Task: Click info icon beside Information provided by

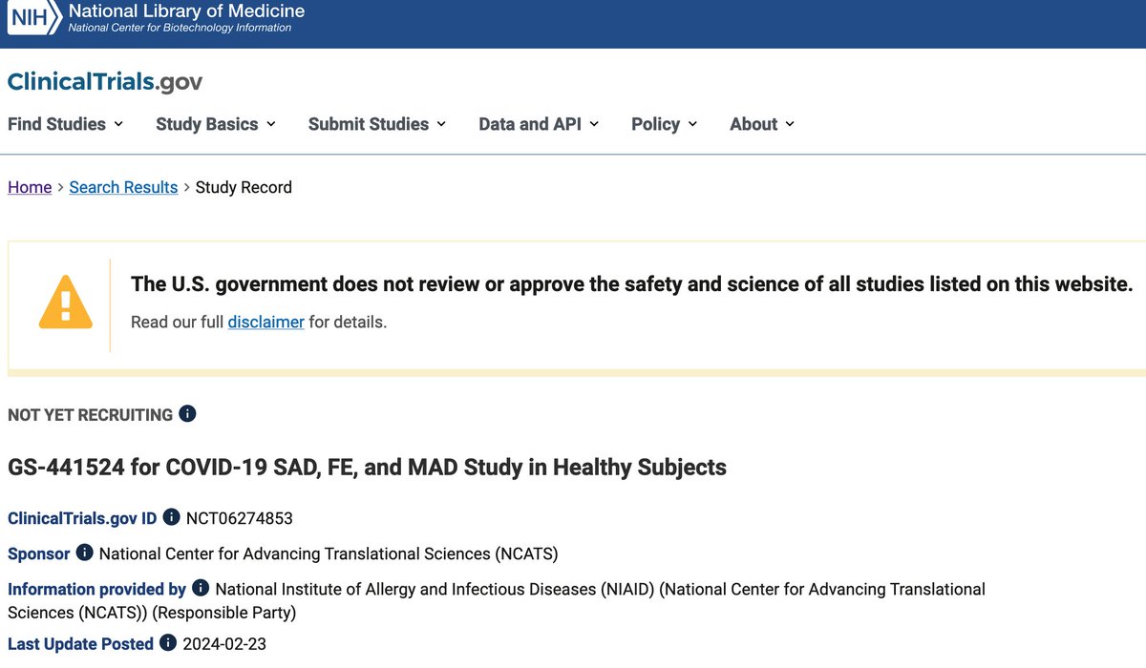Action: coord(201,588)
